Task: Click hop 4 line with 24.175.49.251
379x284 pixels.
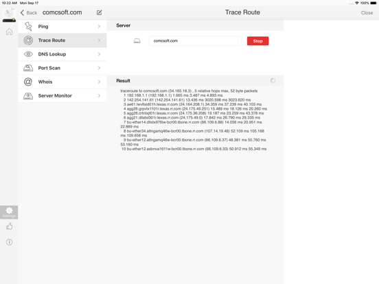Action: (x=195, y=108)
